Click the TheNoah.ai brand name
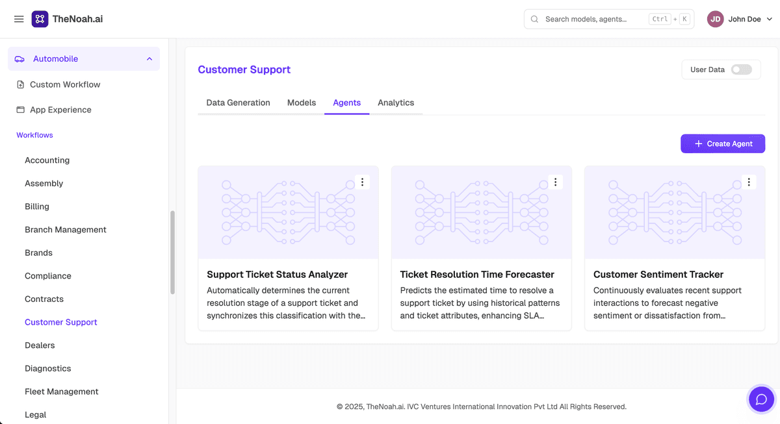Screen dimensions: 780x424 [x=78, y=19]
